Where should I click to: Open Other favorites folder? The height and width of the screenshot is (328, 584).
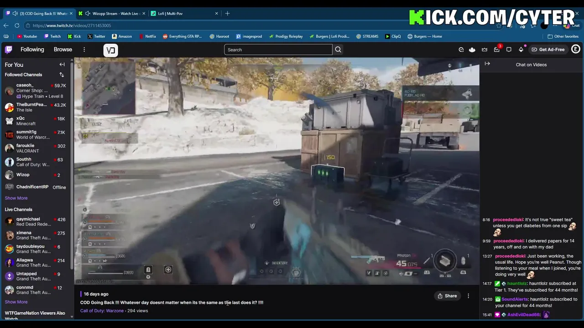coord(563,36)
